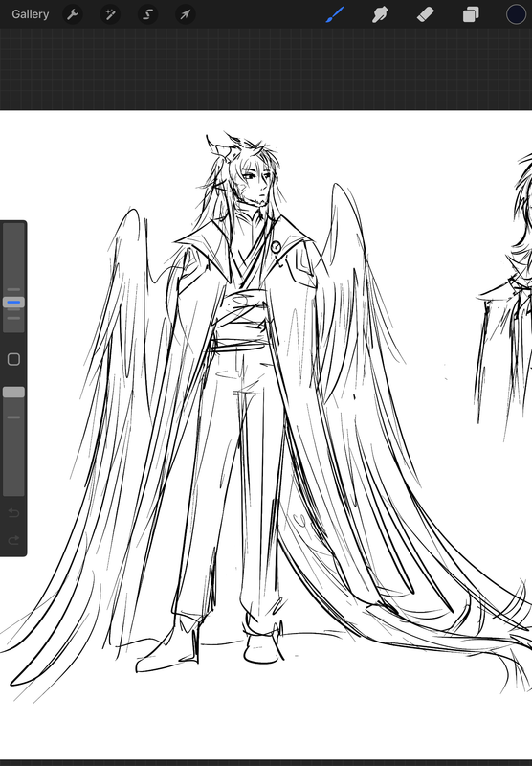Redo the last undone stroke
The height and width of the screenshot is (766, 532).
[x=13, y=540]
